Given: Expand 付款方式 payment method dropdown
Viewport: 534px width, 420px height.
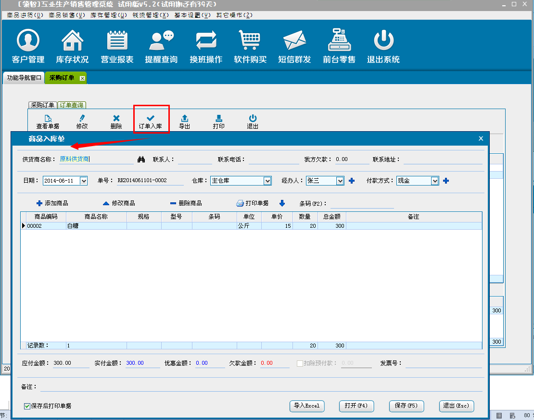Looking at the screenshot, I should 435,181.
